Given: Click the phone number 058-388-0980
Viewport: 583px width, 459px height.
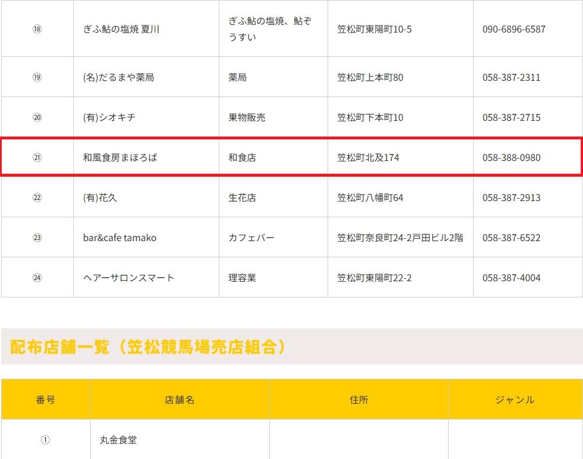Looking at the screenshot, I should (x=511, y=157).
